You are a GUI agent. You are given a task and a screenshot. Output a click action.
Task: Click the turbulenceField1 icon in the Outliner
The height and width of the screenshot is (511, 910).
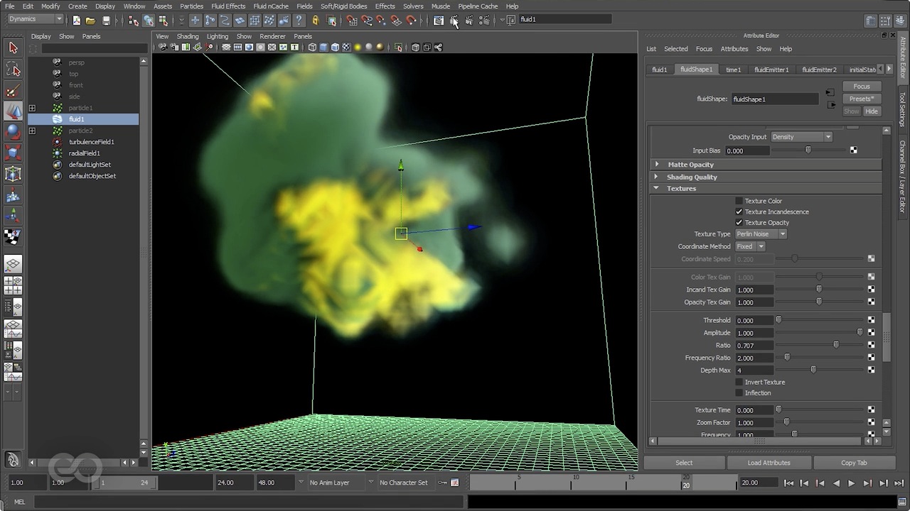[x=57, y=141]
